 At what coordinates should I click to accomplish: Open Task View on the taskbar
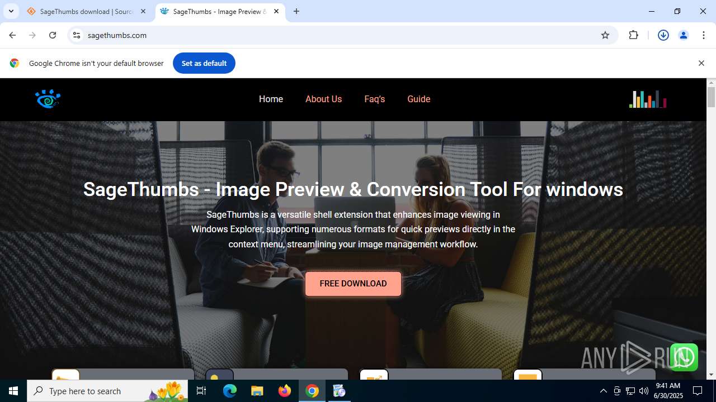201,391
